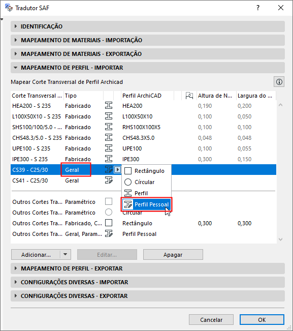
Task: Choose Perfil from the popup menu
Action: 146,193
